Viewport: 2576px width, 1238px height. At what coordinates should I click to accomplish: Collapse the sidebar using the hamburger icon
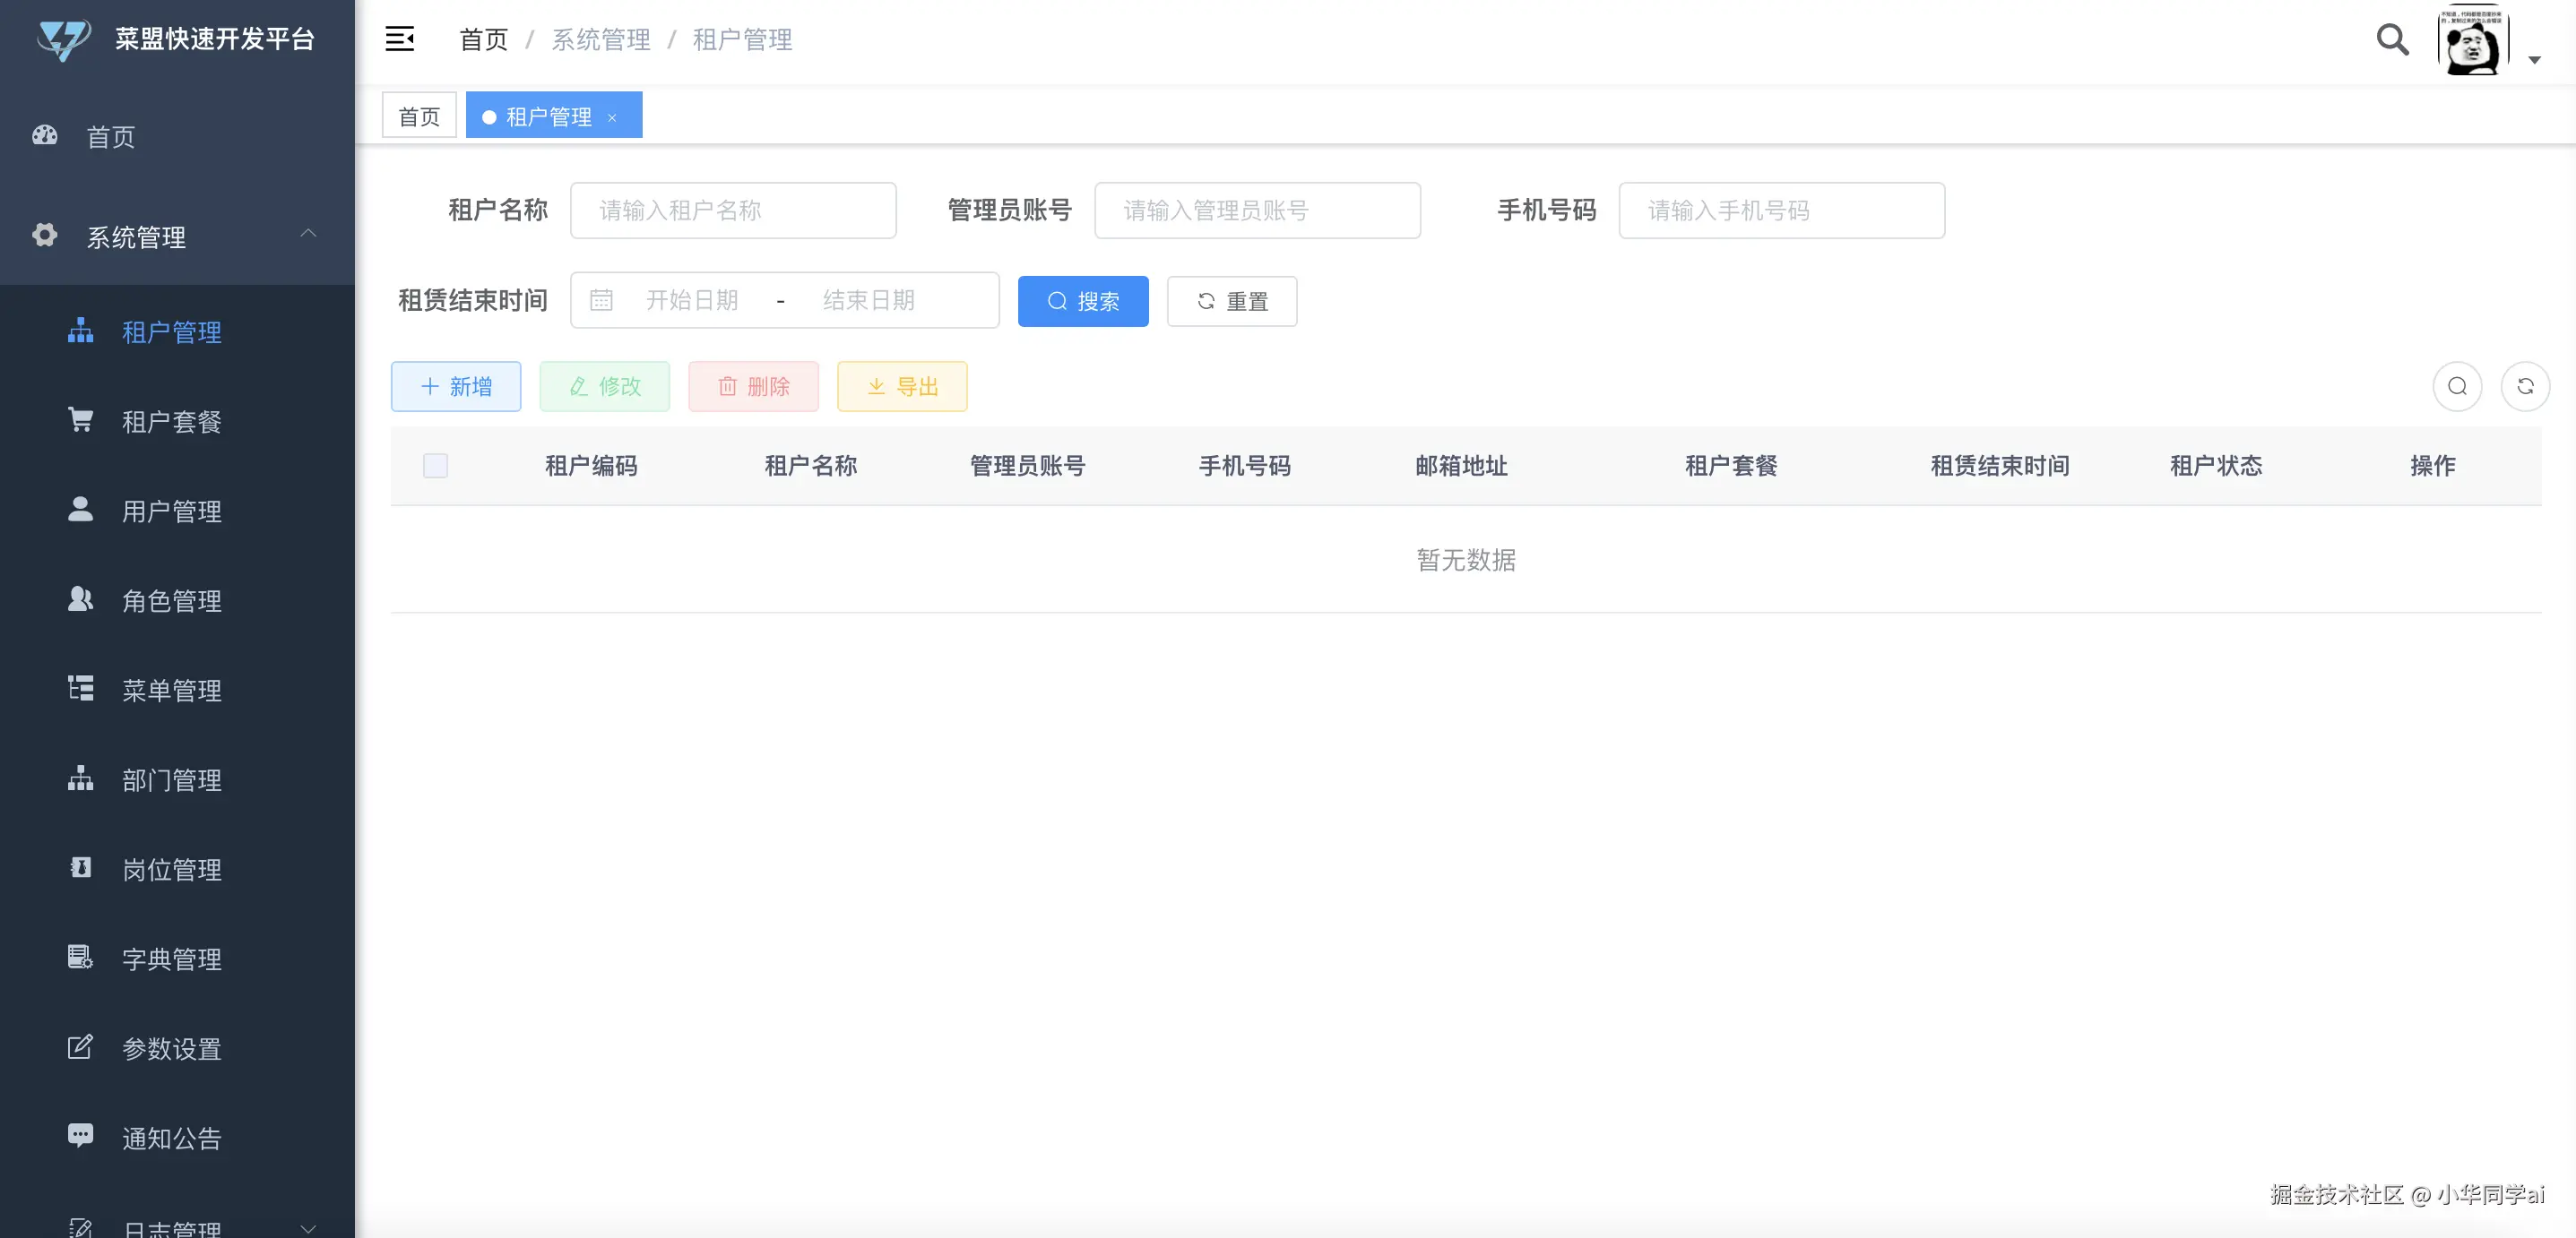pos(399,39)
